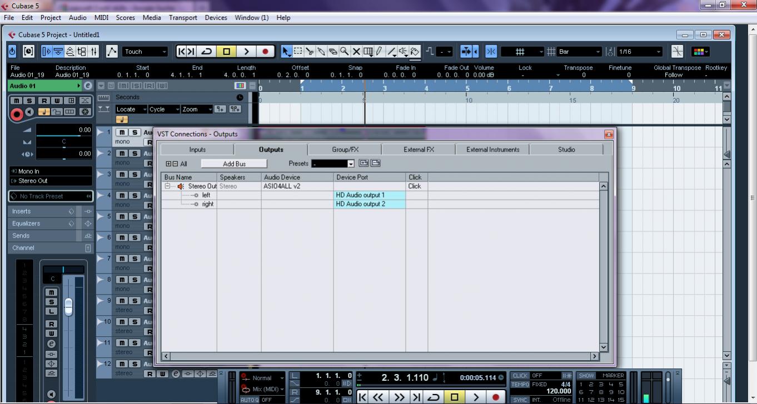
Task: Switch to the Inputs tab
Action: point(197,149)
